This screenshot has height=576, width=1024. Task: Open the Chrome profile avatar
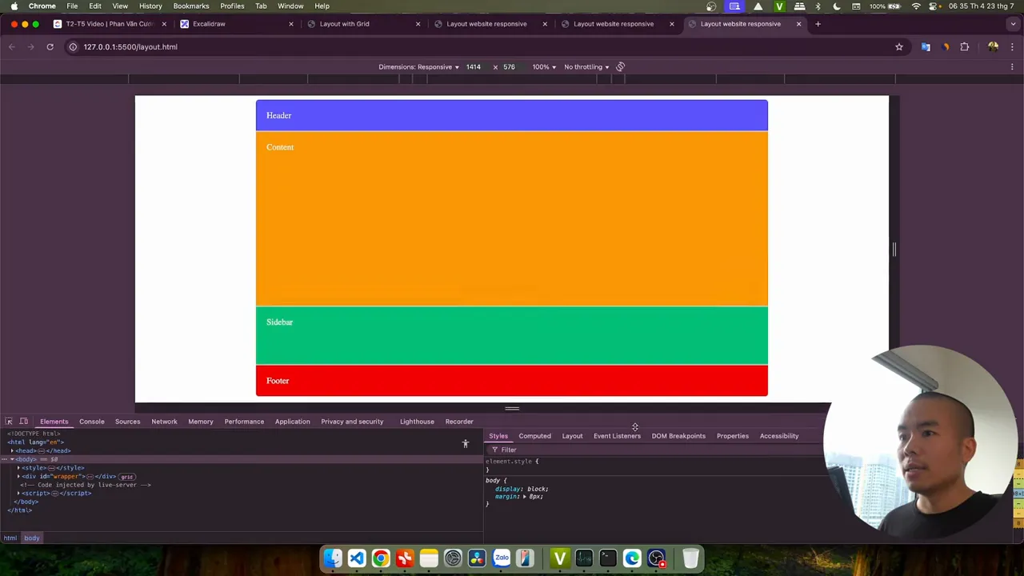click(993, 47)
